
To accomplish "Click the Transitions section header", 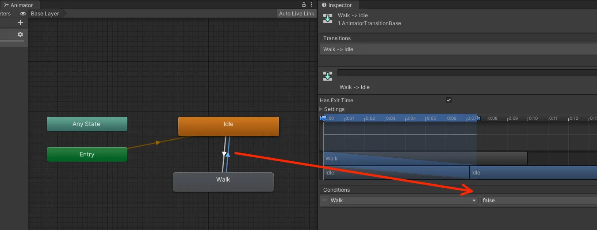I will pos(458,38).
